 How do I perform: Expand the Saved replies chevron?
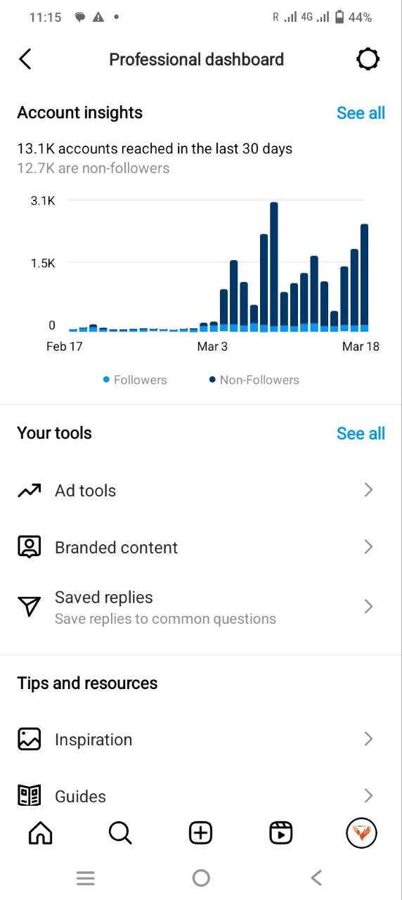368,607
